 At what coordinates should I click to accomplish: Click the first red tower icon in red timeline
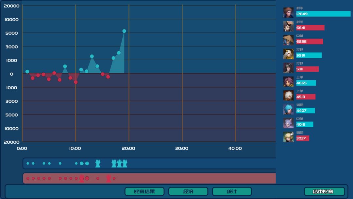(81, 178)
